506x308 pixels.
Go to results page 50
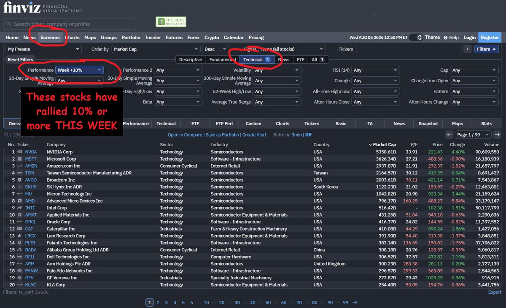pyautogui.click(x=268, y=303)
